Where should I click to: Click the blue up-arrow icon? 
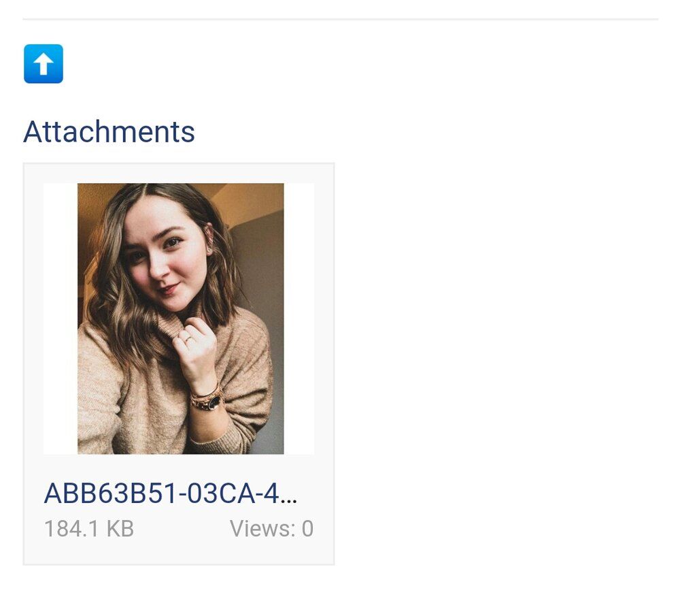44,63
